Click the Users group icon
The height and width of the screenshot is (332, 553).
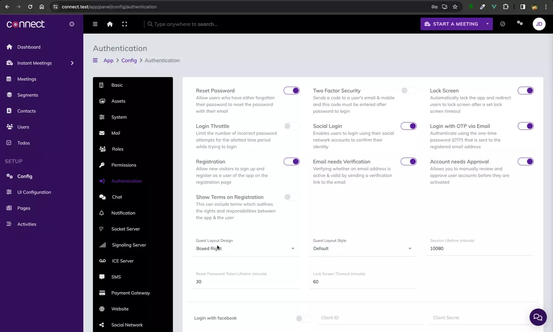pos(10,127)
